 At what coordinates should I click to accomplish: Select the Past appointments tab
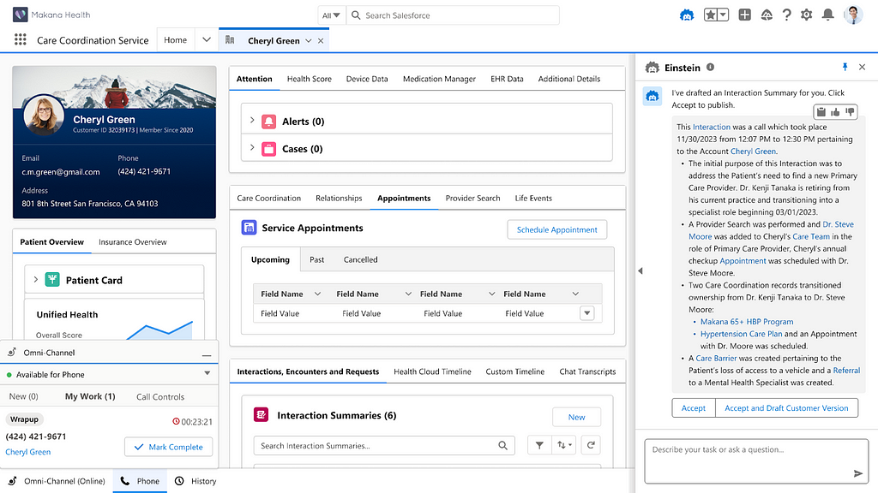tap(317, 259)
